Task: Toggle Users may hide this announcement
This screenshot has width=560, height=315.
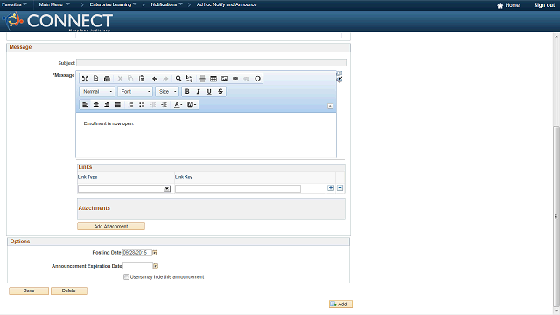Action: [126, 276]
